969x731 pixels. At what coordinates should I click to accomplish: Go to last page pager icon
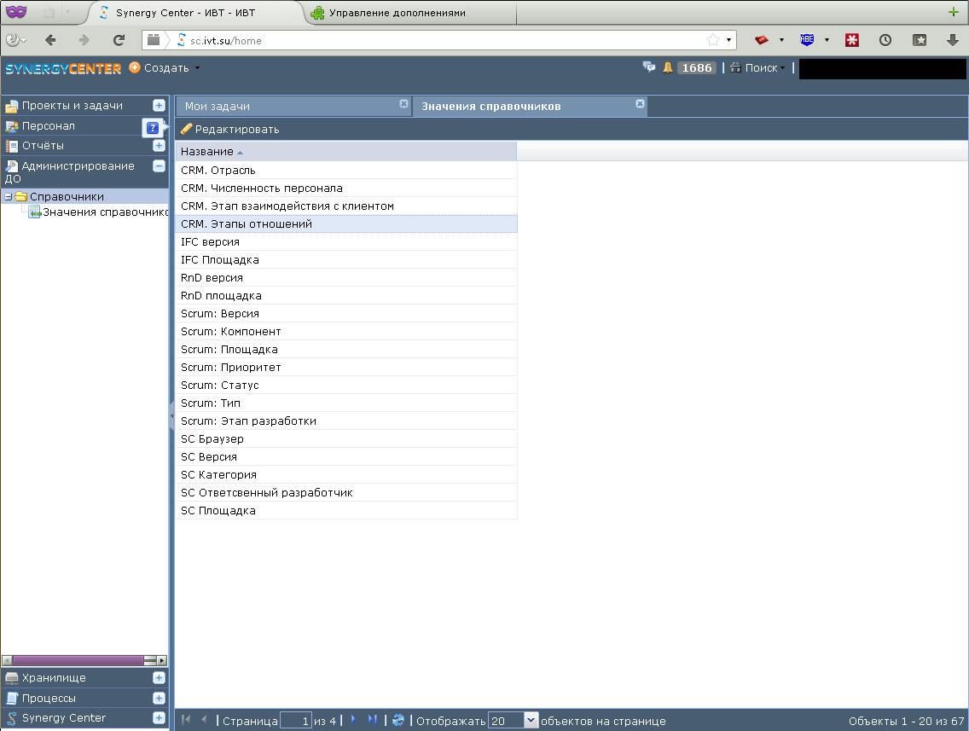click(x=372, y=720)
